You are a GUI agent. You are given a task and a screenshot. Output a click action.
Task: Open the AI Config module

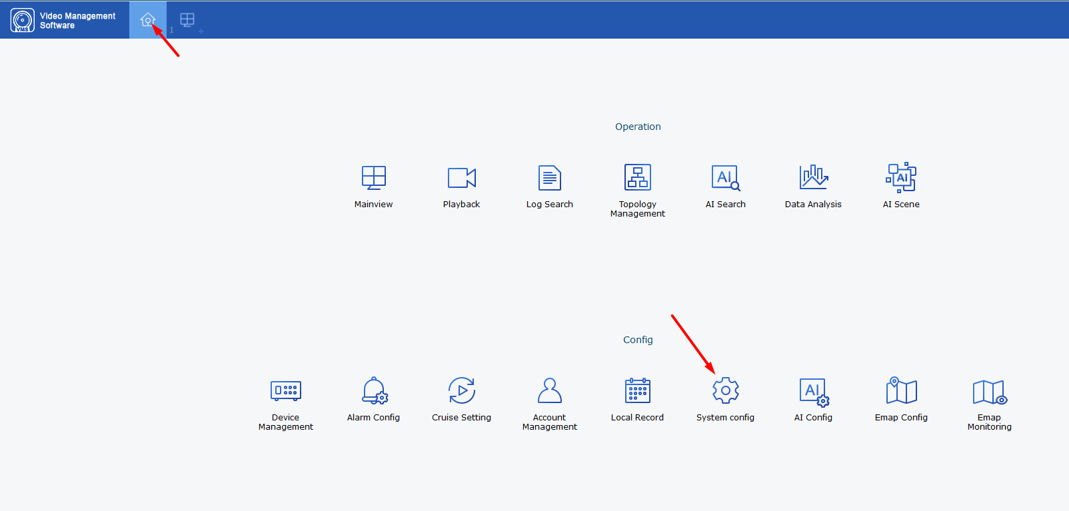(x=813, y=400)
